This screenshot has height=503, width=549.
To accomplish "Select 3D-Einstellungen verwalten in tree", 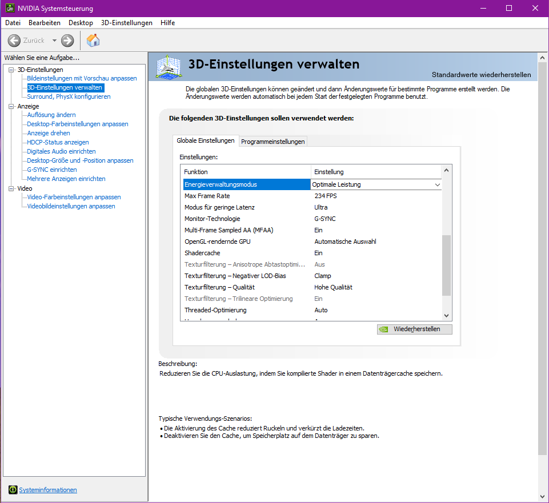I will tap(66, 87).
